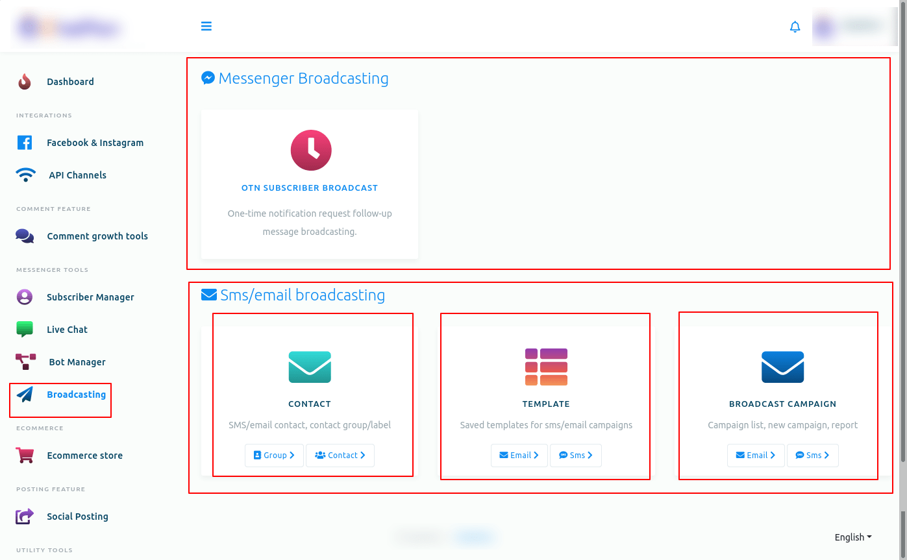Click the OTN Subscriber Broadcast clock icon
The height and width of the screenshot is (560, 907).
coord(310,151)
